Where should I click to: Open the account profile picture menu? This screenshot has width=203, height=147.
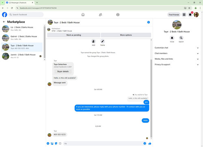[x=196, y=15]
